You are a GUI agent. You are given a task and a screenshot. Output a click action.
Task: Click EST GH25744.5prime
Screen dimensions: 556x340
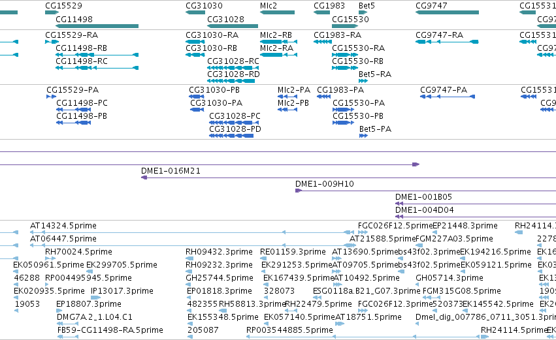click(x=220, y=279)
